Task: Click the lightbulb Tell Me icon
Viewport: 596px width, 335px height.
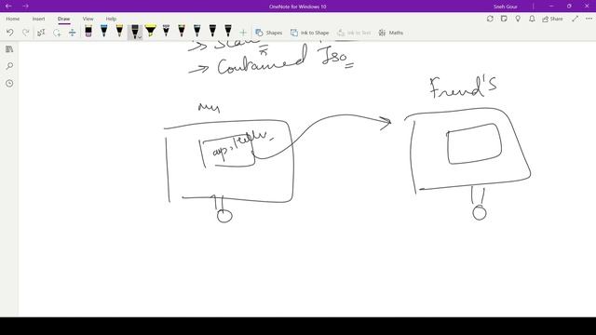Action: tap(518, 19)
